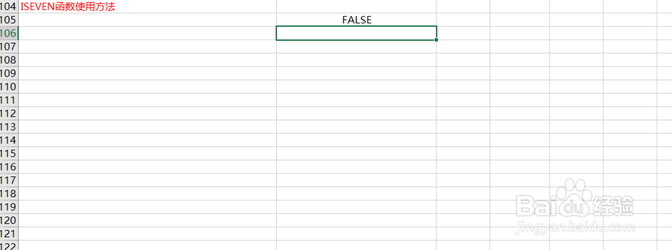
Task: Select row header 104
Action: pyautogui.click(x=9, y=7)
